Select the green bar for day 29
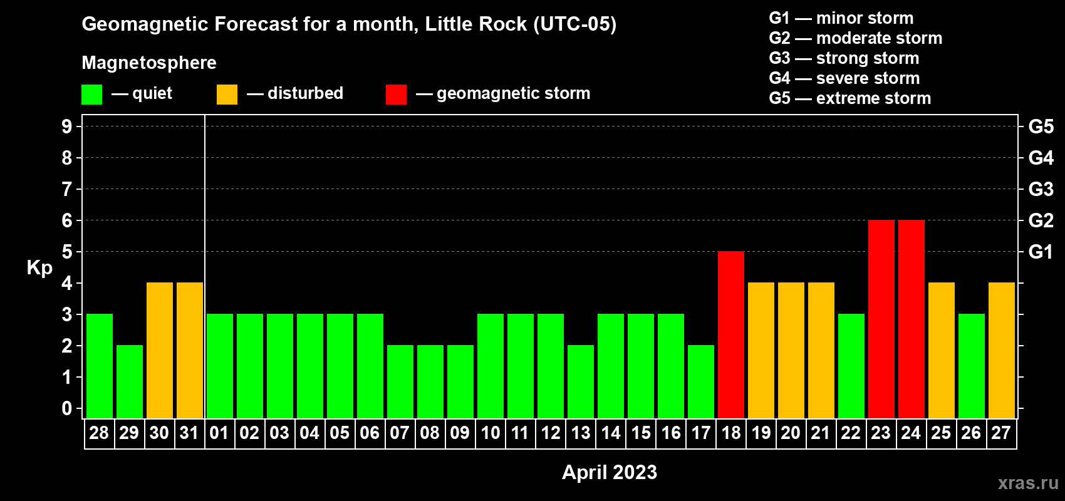 click(x=130, y=381)
